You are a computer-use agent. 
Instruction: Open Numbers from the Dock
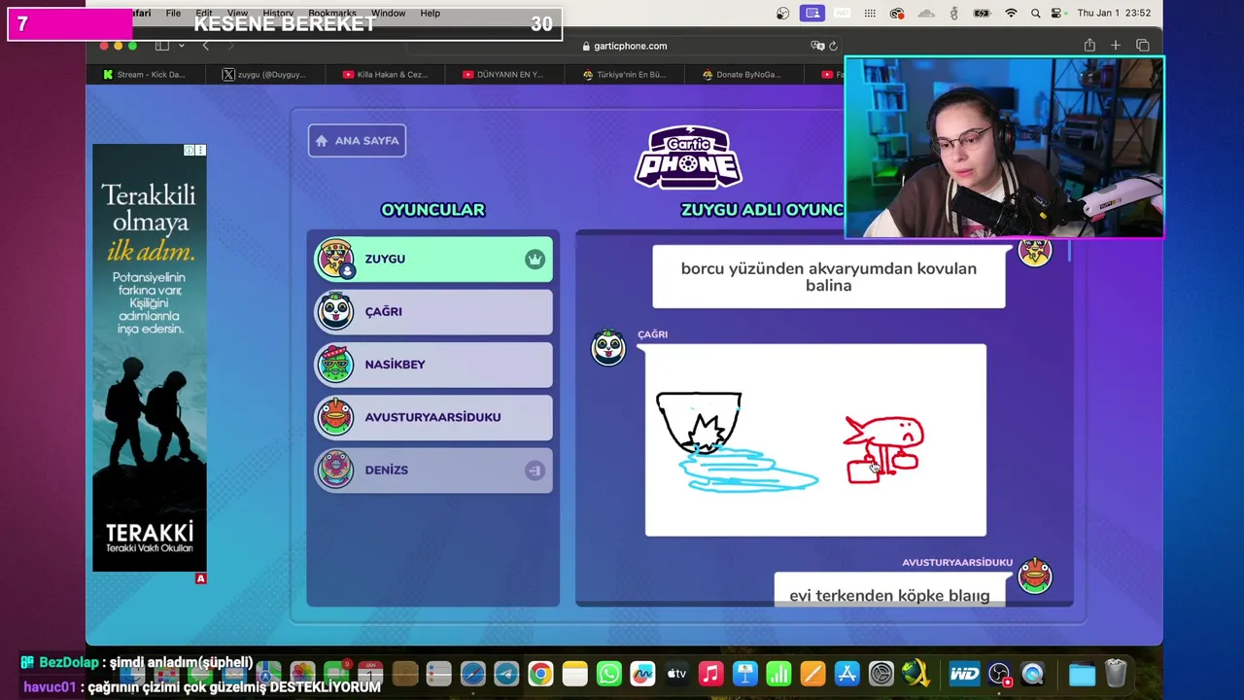tap(778, 674)
